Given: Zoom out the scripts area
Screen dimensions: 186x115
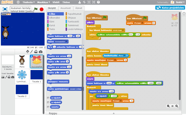Looking at the screenshot, I should tap(168, 106).
